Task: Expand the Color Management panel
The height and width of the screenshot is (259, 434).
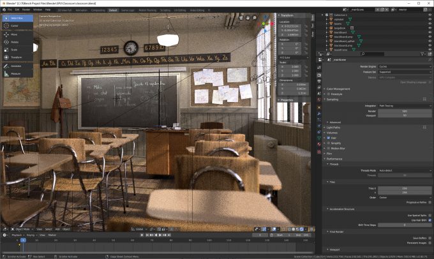Action: (x=338, y=89)
